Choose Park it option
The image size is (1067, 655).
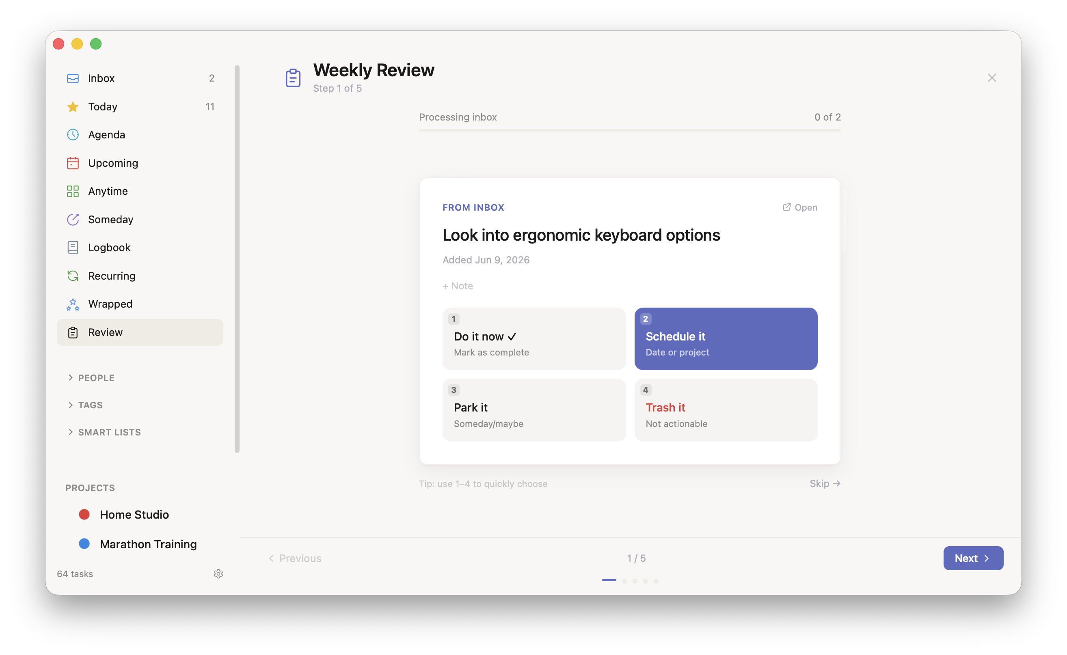[534, 410]
